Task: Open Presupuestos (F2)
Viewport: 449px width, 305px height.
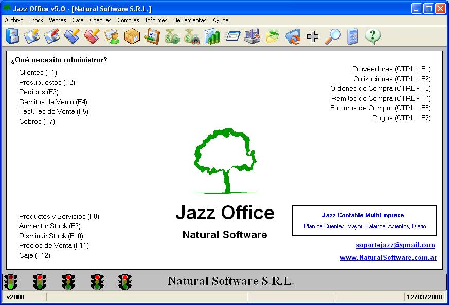Action: pyautogui.click(x=47, y=82)
